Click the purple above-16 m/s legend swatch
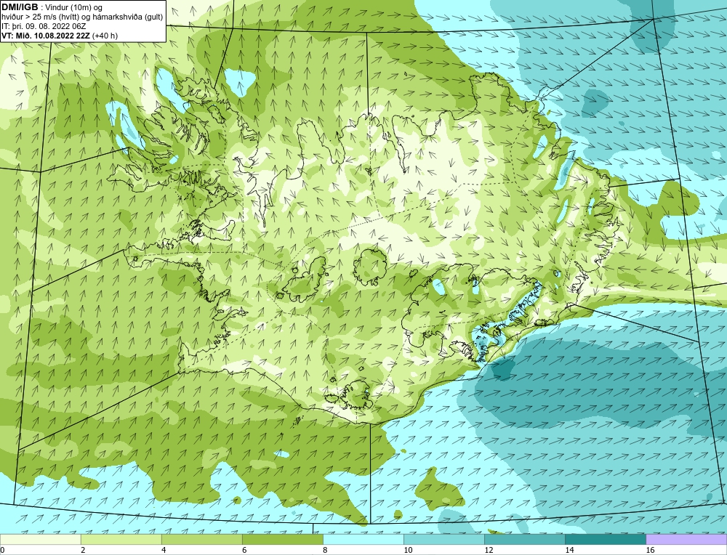This screenshot has width=727, height=555. pyautogui.click(x=686, y=539)
